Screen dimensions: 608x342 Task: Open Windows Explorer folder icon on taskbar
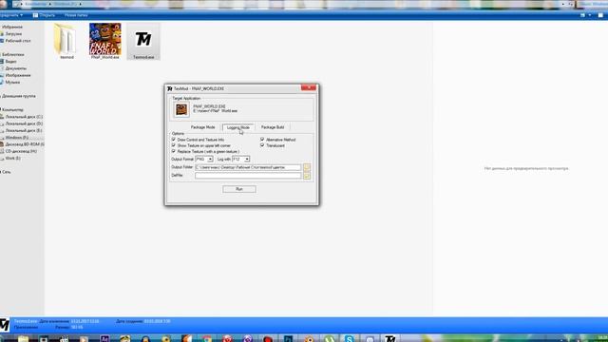click(23, 339)
